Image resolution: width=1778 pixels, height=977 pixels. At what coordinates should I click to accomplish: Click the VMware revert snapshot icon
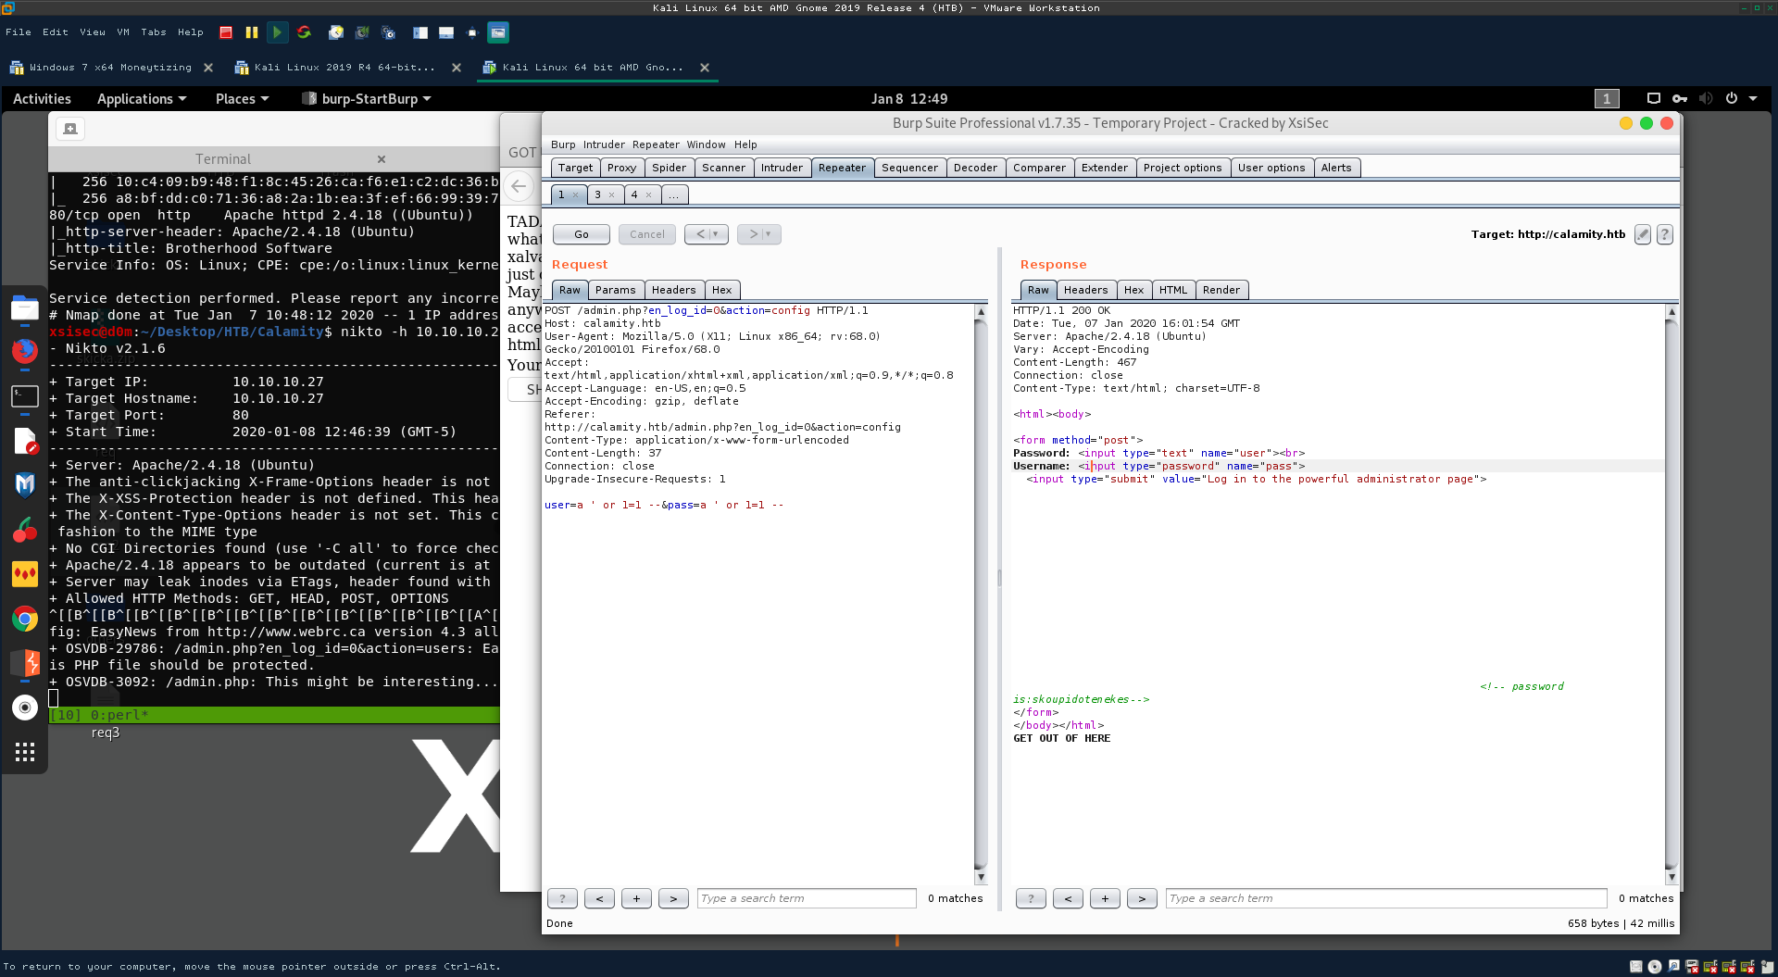[362, 32]
